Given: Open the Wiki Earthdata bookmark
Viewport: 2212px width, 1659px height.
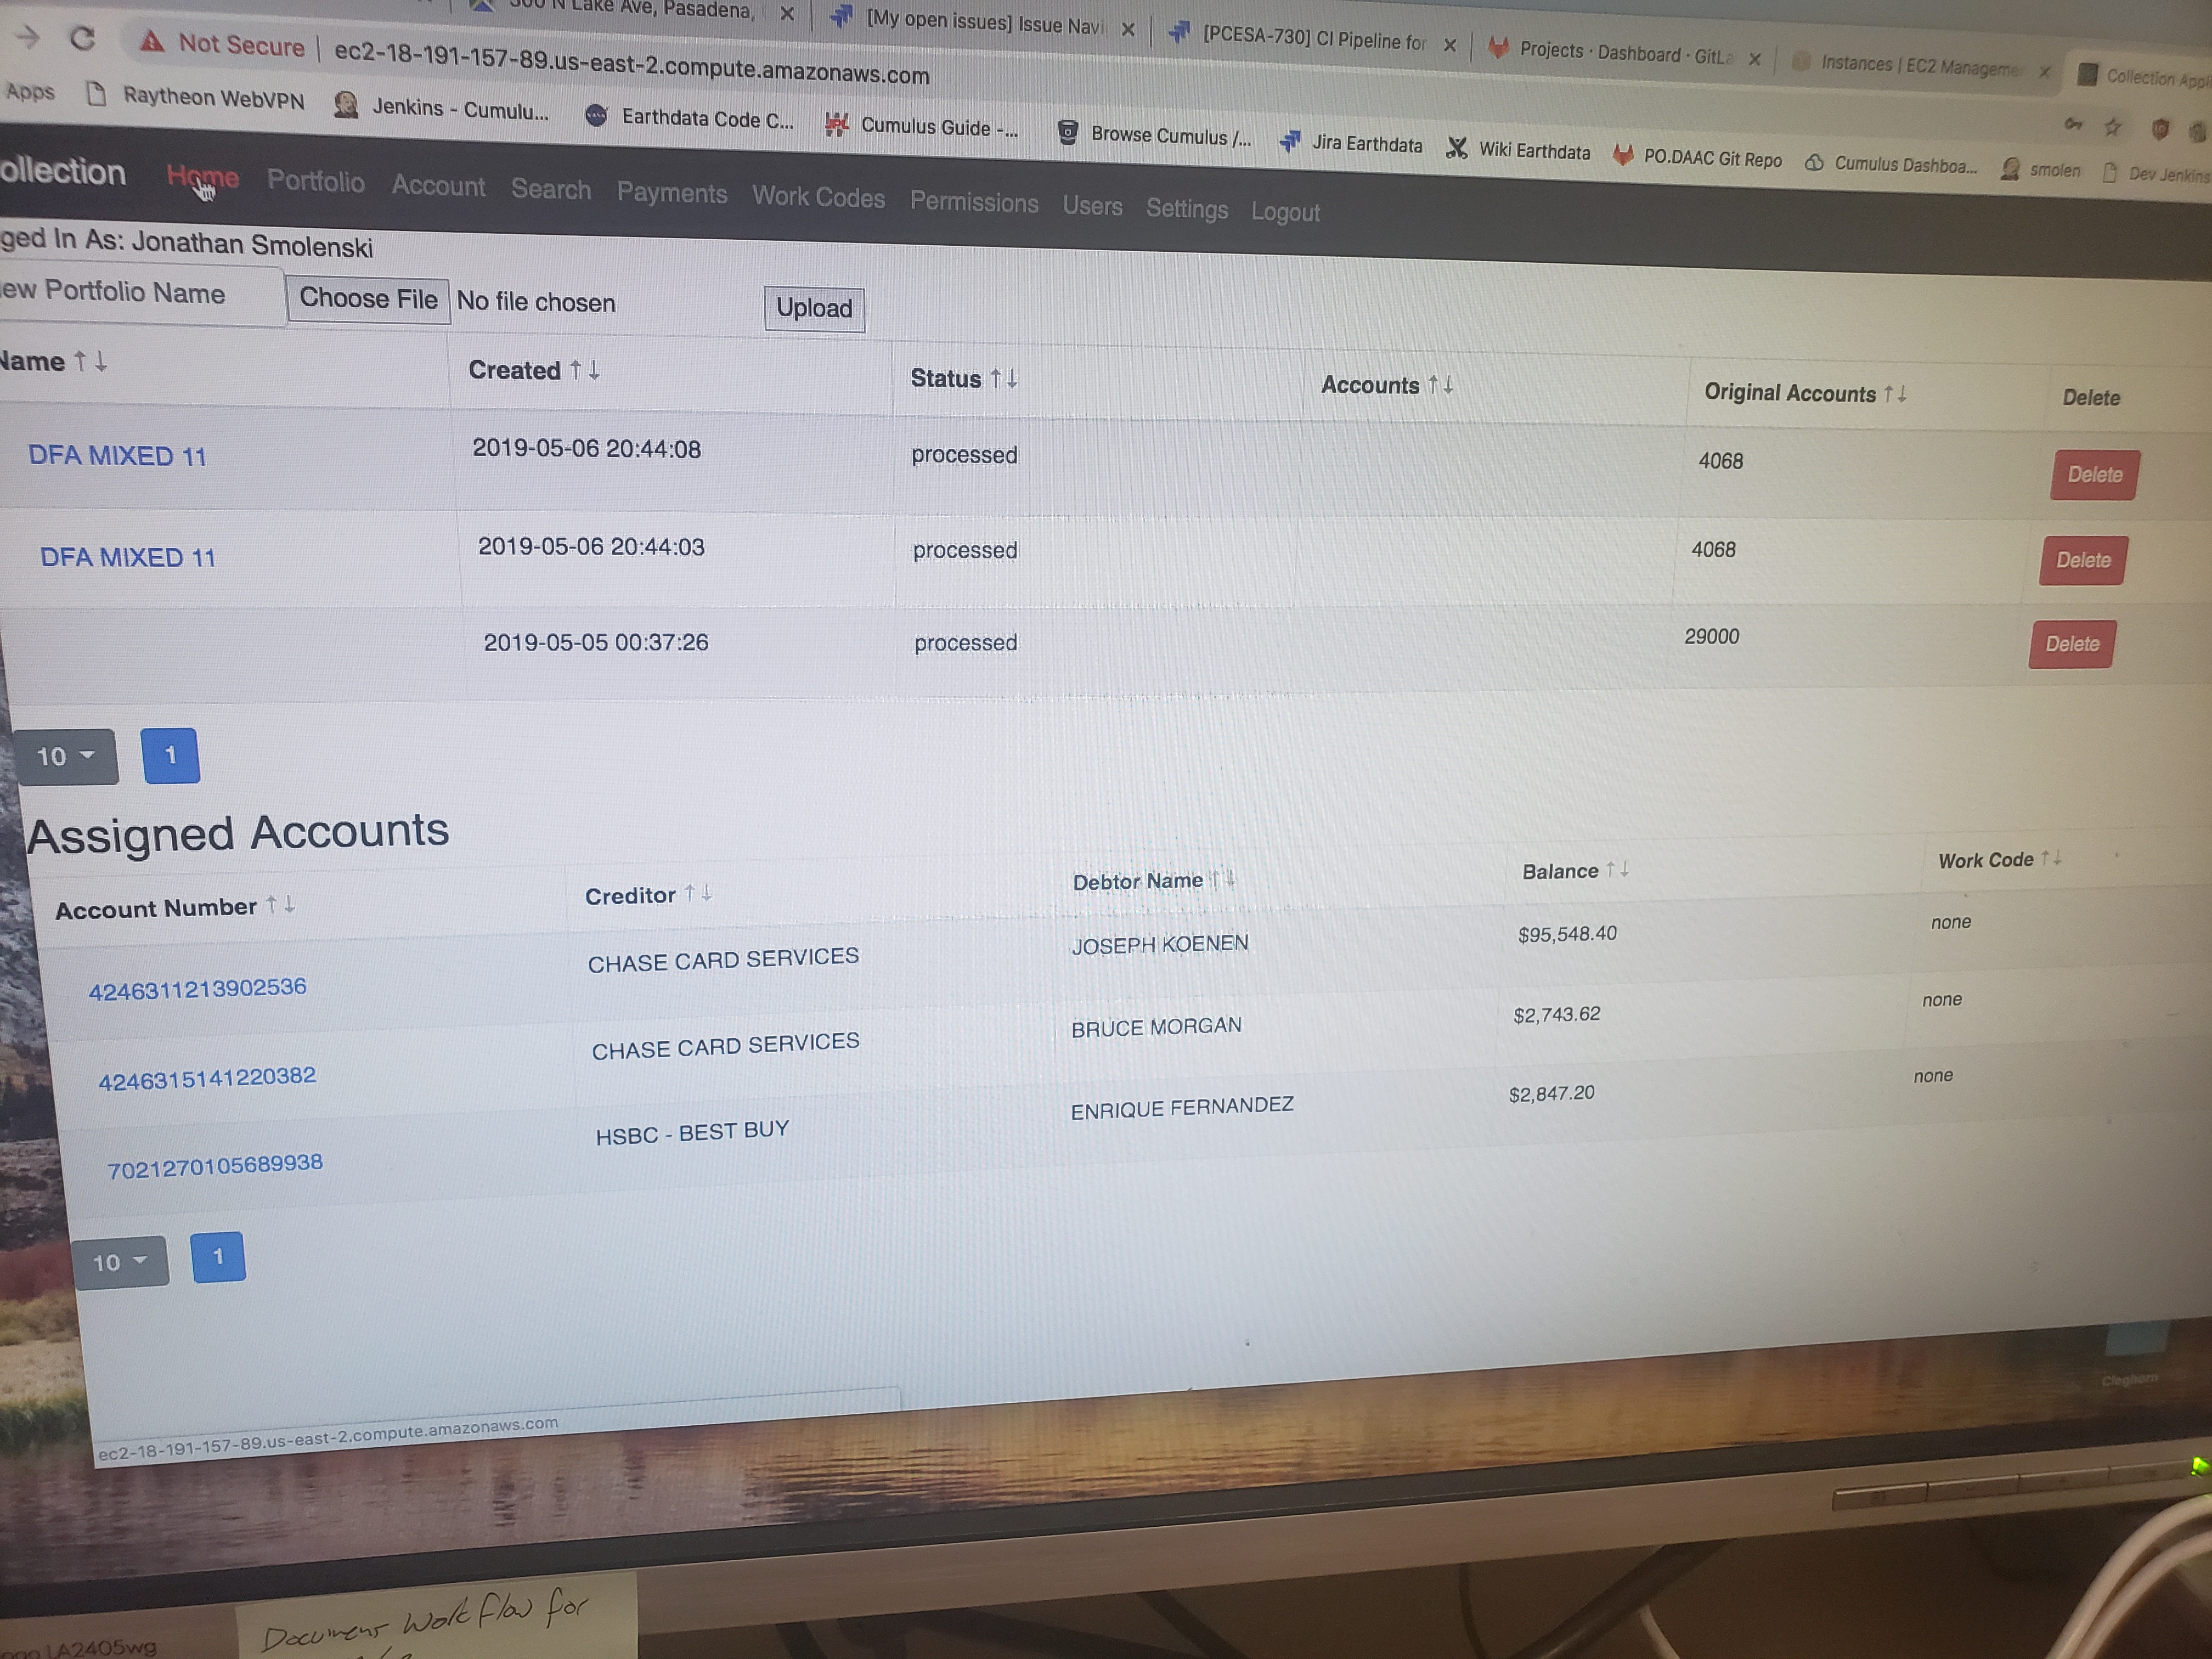Looking at the screenshot, I should point(1518,150).
